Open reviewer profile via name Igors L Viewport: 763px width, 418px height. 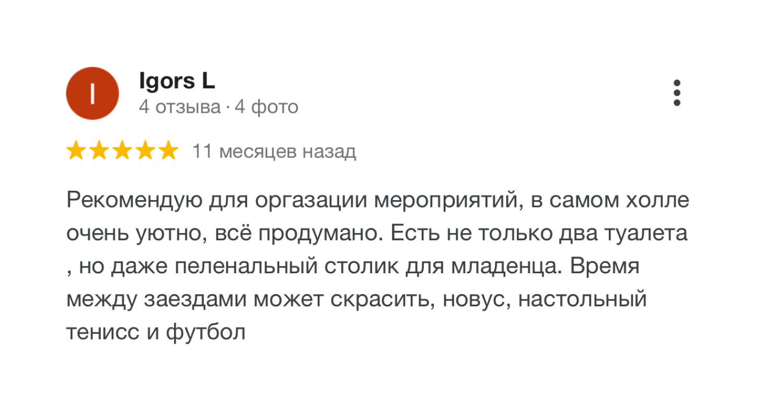[x=177, y=81]
